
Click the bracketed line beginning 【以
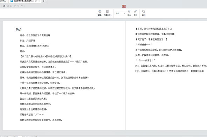(x=46, y=56)
